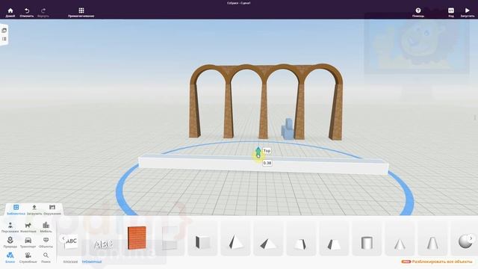Image resolution: width=478 pixels, height=269 pixels.
Task: Open the Help menu
Action: pos(418,12)
